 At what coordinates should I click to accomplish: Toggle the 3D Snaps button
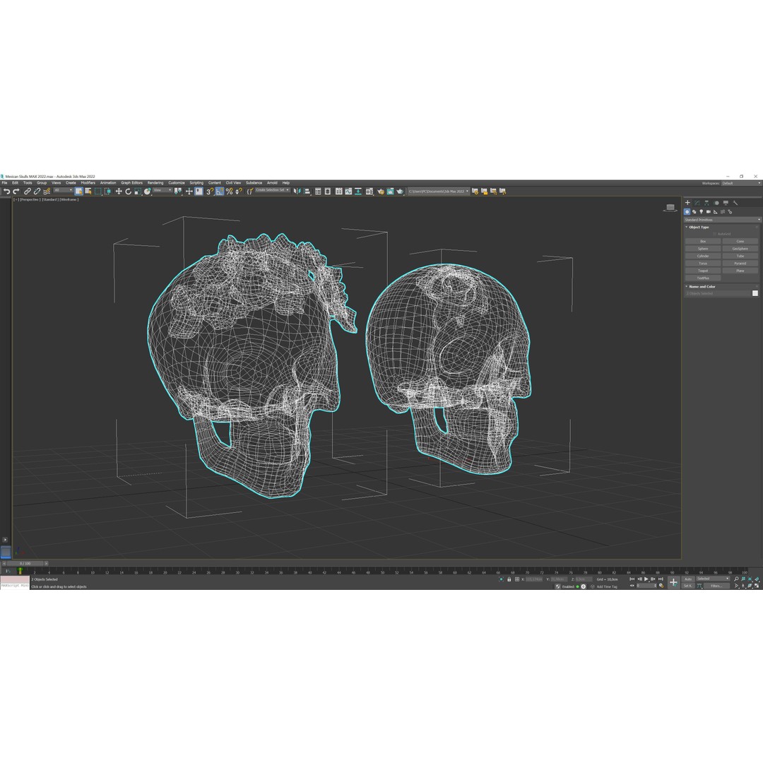[210, 191]
